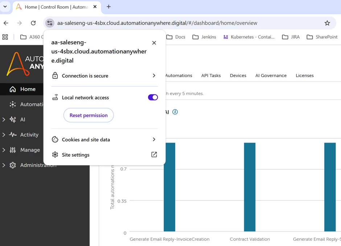Switch to the API Tasks tab
341x246 pixels.
(x=211, y=76)
